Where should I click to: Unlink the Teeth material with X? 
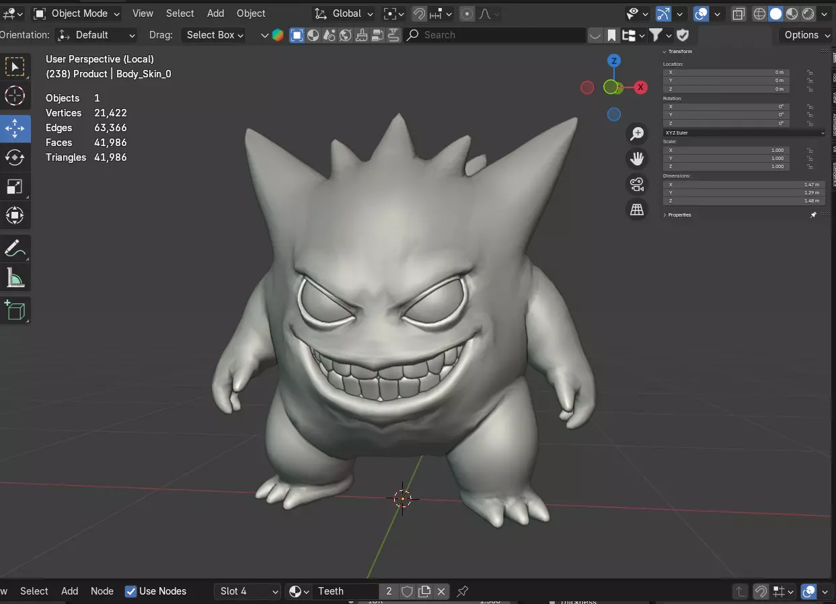pyautogui.click(x=441, y=591)
